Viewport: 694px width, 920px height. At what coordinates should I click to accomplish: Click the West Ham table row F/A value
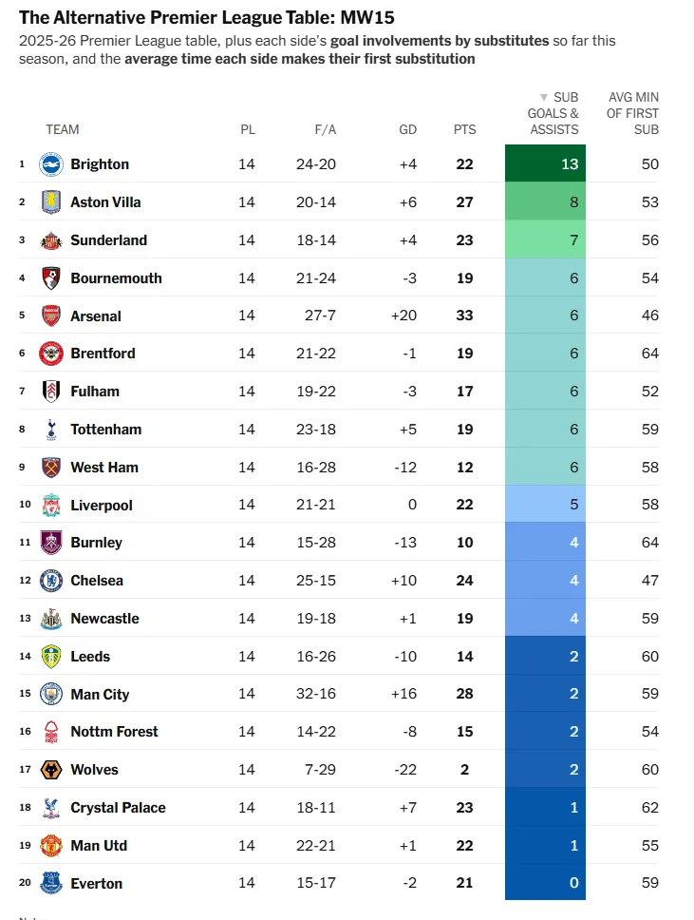[315, 468]
